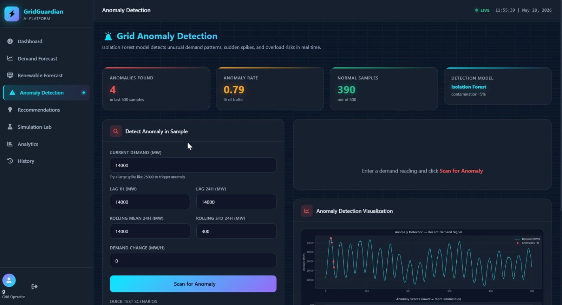Open the Renewable Forecast menu item

point(46,75)
